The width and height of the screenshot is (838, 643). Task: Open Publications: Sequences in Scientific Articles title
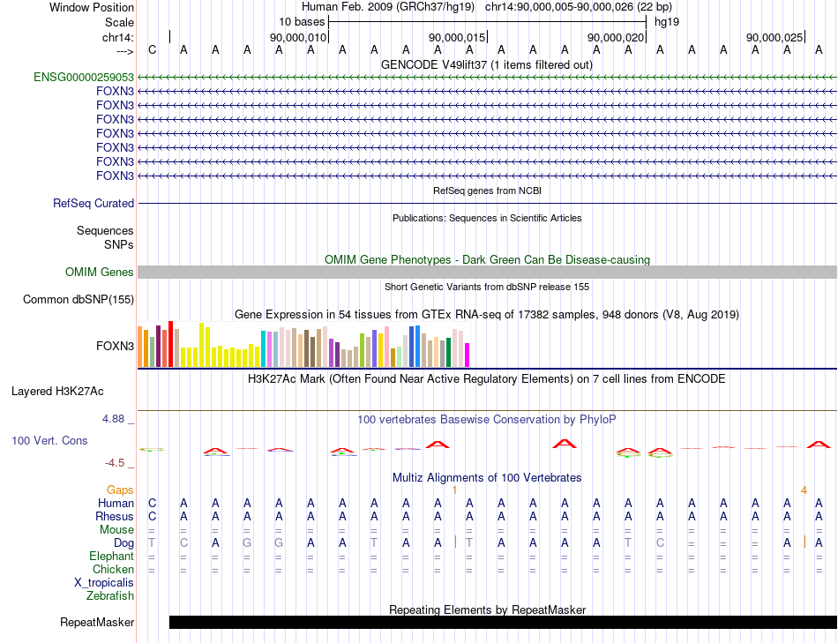point(487,218)
